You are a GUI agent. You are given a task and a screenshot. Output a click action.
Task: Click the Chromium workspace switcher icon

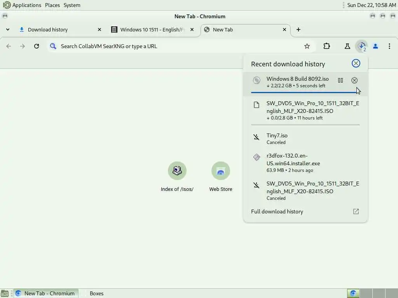coord(353,293)
